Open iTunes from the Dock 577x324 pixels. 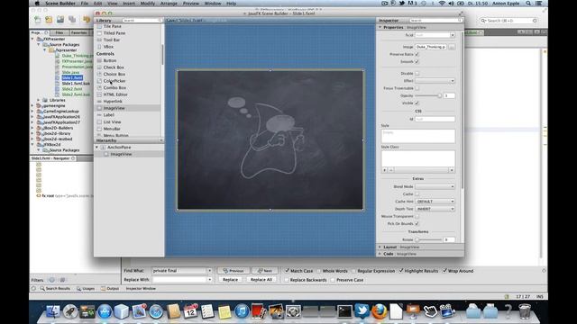pos(242,311)
